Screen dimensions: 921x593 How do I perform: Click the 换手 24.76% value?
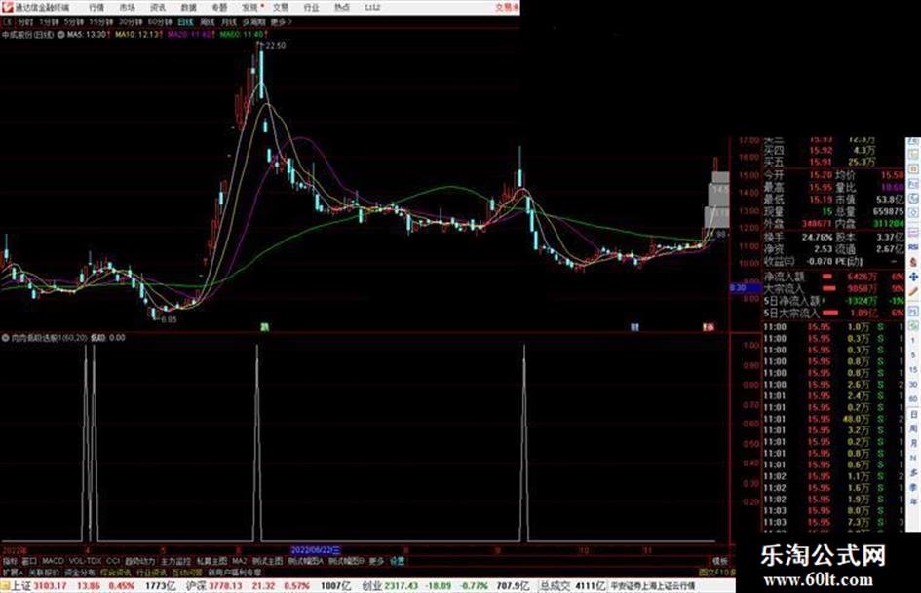(x=817, y=238)
